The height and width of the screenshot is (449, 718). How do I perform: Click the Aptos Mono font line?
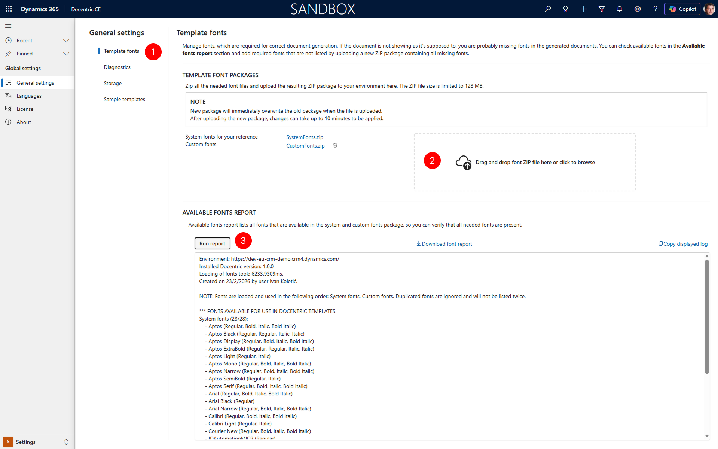tap(258, 364)
